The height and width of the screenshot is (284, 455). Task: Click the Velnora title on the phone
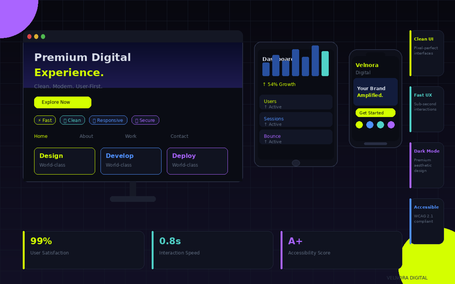click(367, 65)
